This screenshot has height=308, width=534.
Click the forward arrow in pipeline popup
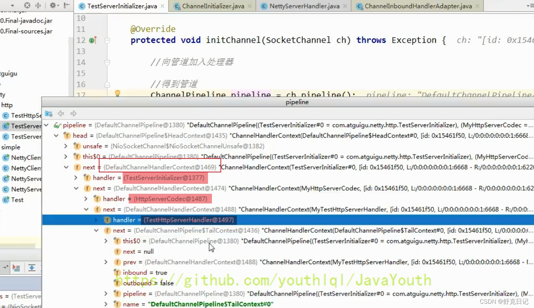73,113
